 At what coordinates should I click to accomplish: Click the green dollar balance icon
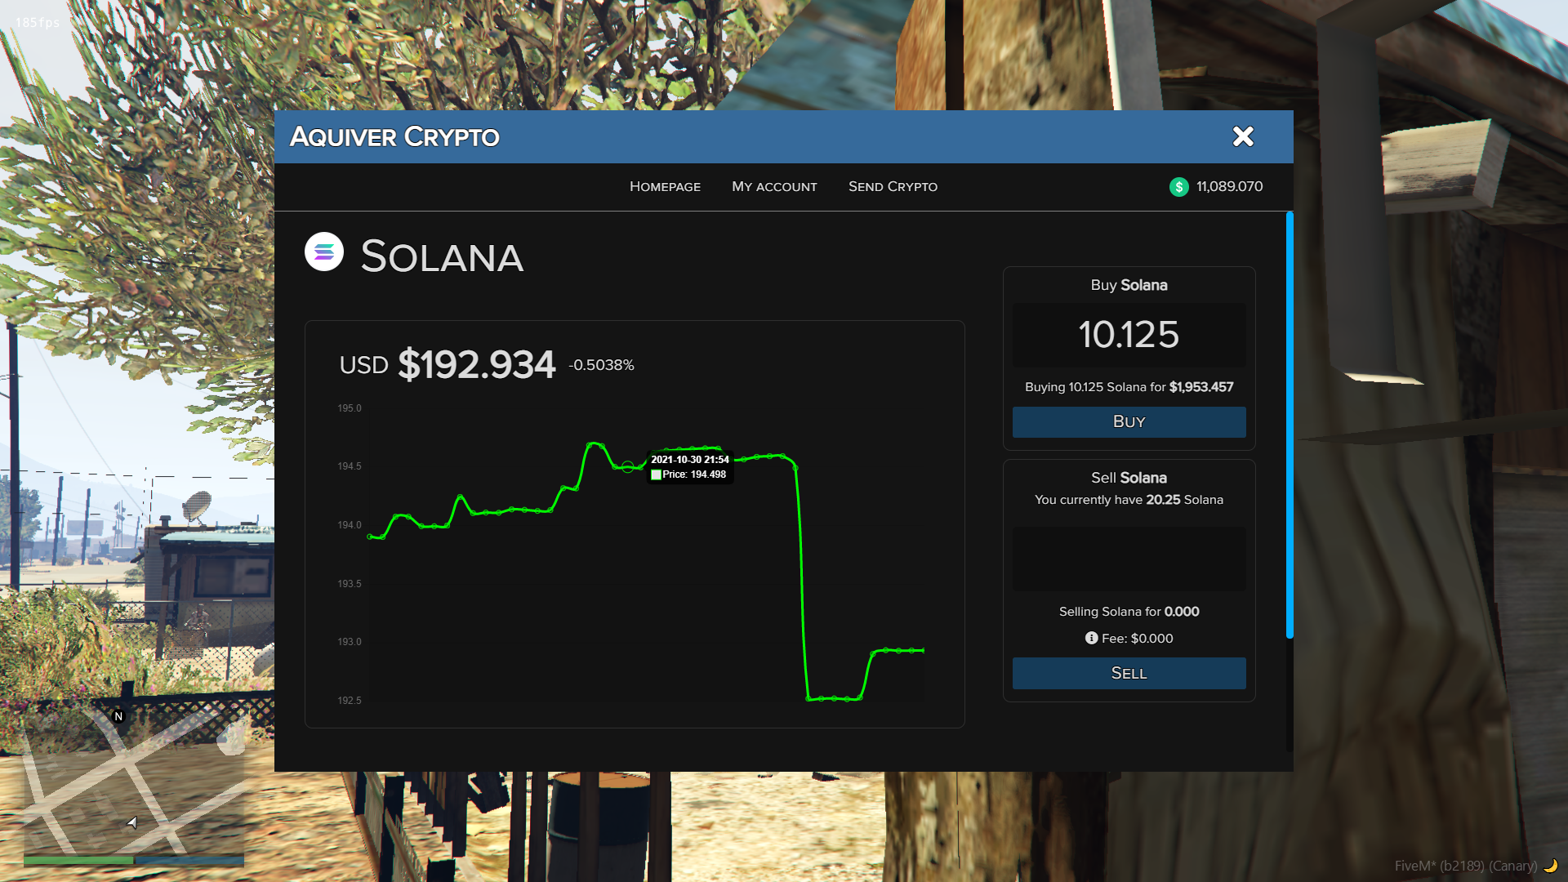pyautogui.click(x=1178, y=187)
